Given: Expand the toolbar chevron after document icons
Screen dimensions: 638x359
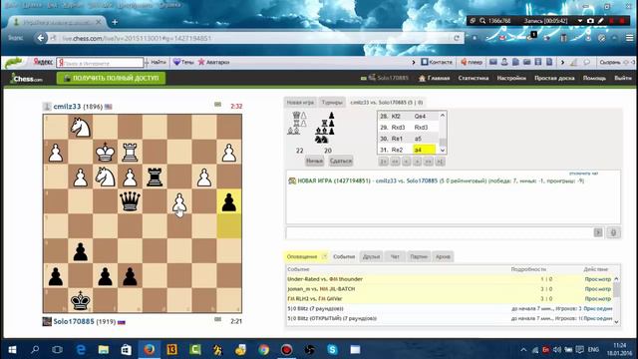Looking at the screenshot, I should (x=562, y=62).
